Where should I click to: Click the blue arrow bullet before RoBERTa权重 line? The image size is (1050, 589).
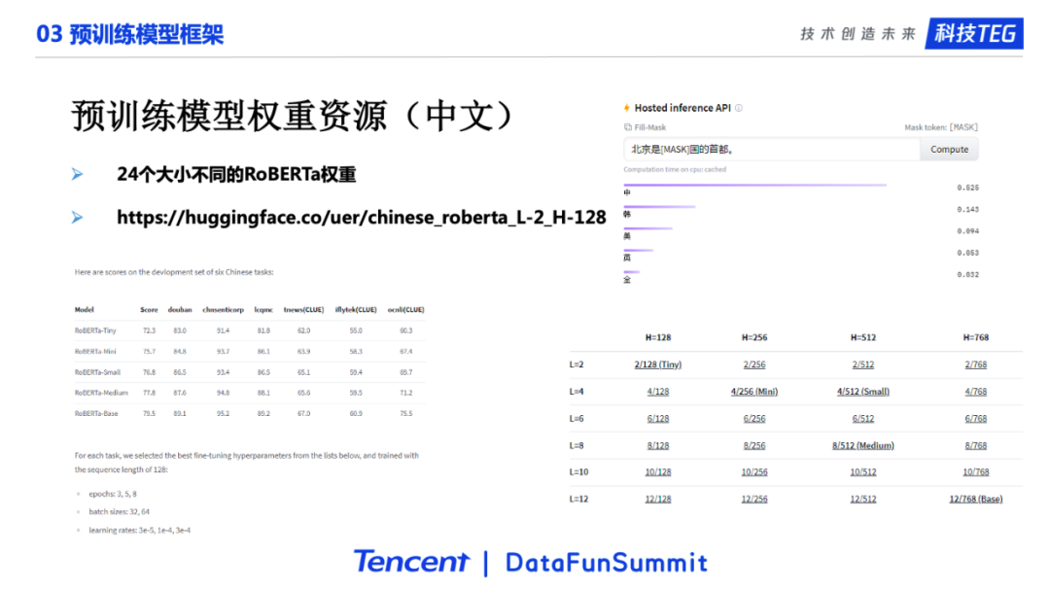(78, 175)
